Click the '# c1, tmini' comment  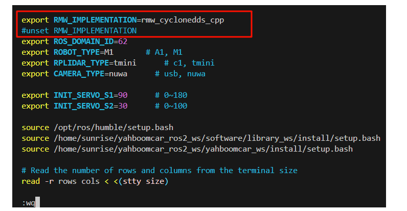pos(189,62)
